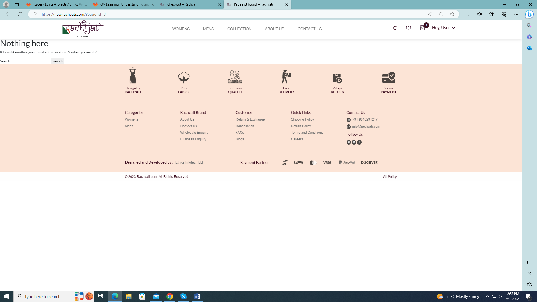Open the browser Settings and more menu
The width and height of the screenshot is (537, 302).
[516, 14]
